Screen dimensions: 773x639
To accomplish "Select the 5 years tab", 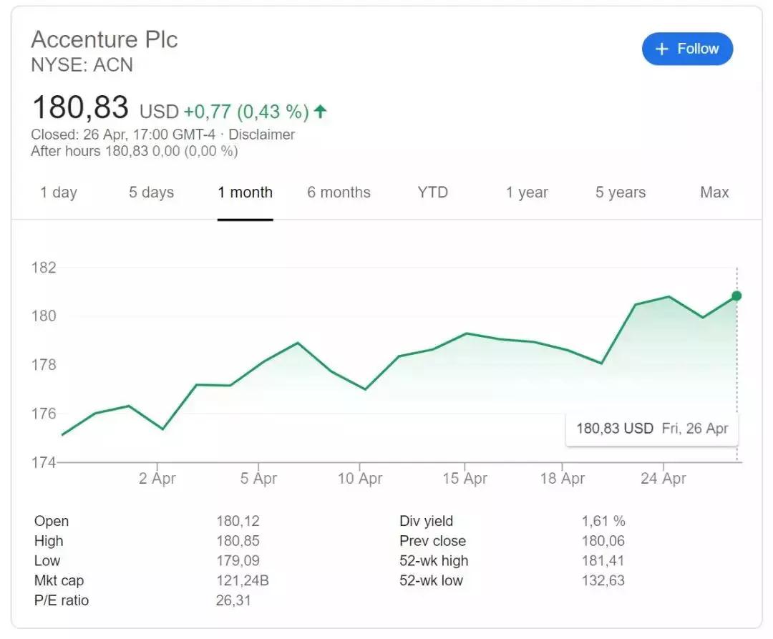I will pos(621,192).
